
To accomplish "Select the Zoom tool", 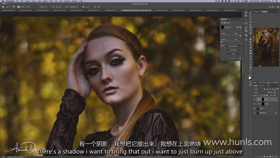I will click(251, 71).
